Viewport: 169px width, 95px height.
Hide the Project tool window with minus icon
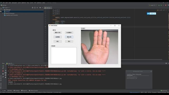pyautogui.click(x=42, y=8)
